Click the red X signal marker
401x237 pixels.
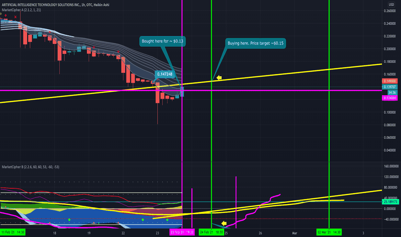pos(15,17)
